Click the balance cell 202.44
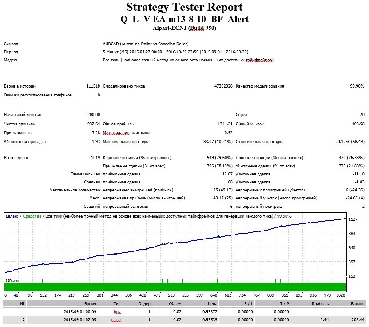Image resolution: width=369 pixels, height=327 pixels. click(358, 320)
